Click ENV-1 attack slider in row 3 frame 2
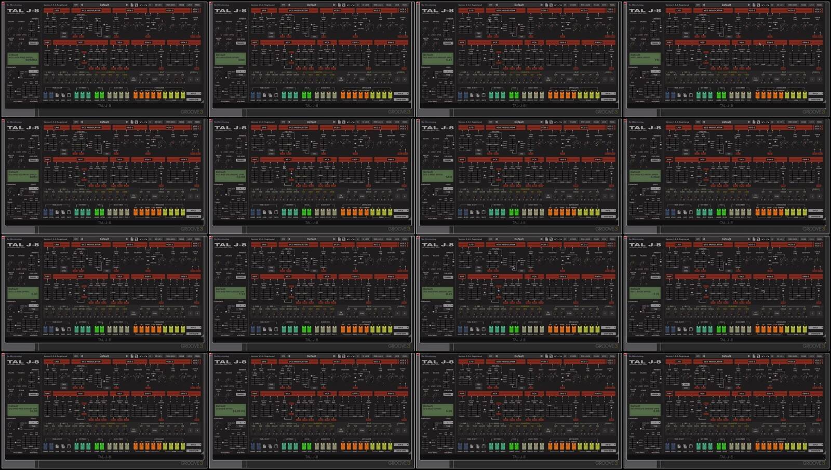 click(343, 294)
